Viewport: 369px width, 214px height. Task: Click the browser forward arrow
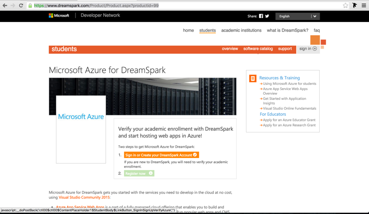point(13,6)
